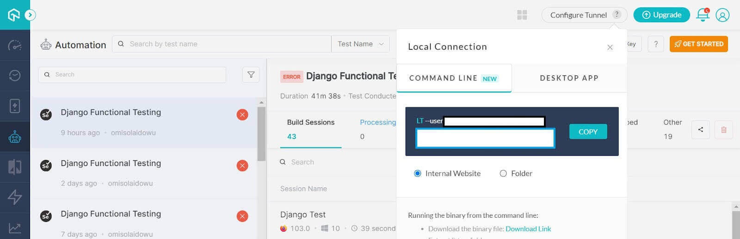Viewport: 740px width, 239px height.
Task: Select the build from 9 hours ago
Action: (x=143, y=123)
